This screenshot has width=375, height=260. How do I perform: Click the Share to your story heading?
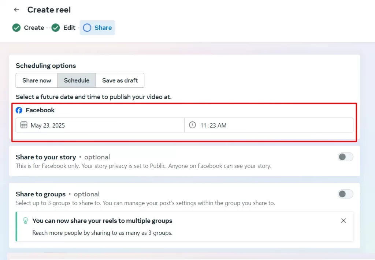[46, 157]
